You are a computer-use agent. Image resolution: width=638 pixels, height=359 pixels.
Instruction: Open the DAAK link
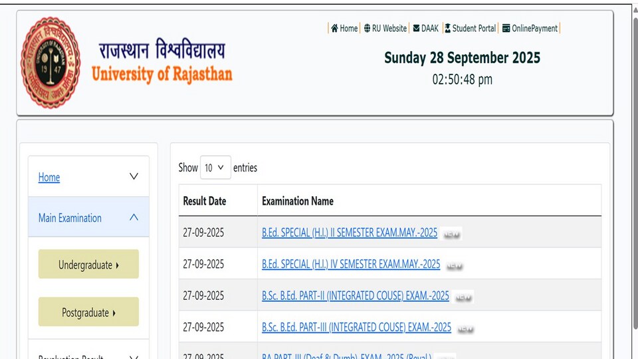(x=430, y=29)
